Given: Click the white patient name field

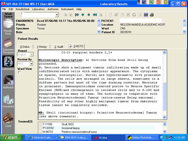Looking at the screenshot, I should click(x=141, y=21).
